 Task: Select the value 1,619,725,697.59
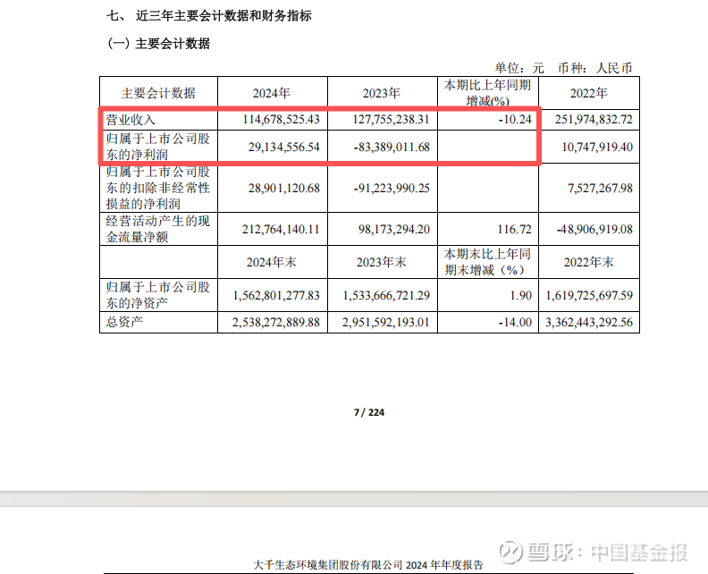click(590, 295)
